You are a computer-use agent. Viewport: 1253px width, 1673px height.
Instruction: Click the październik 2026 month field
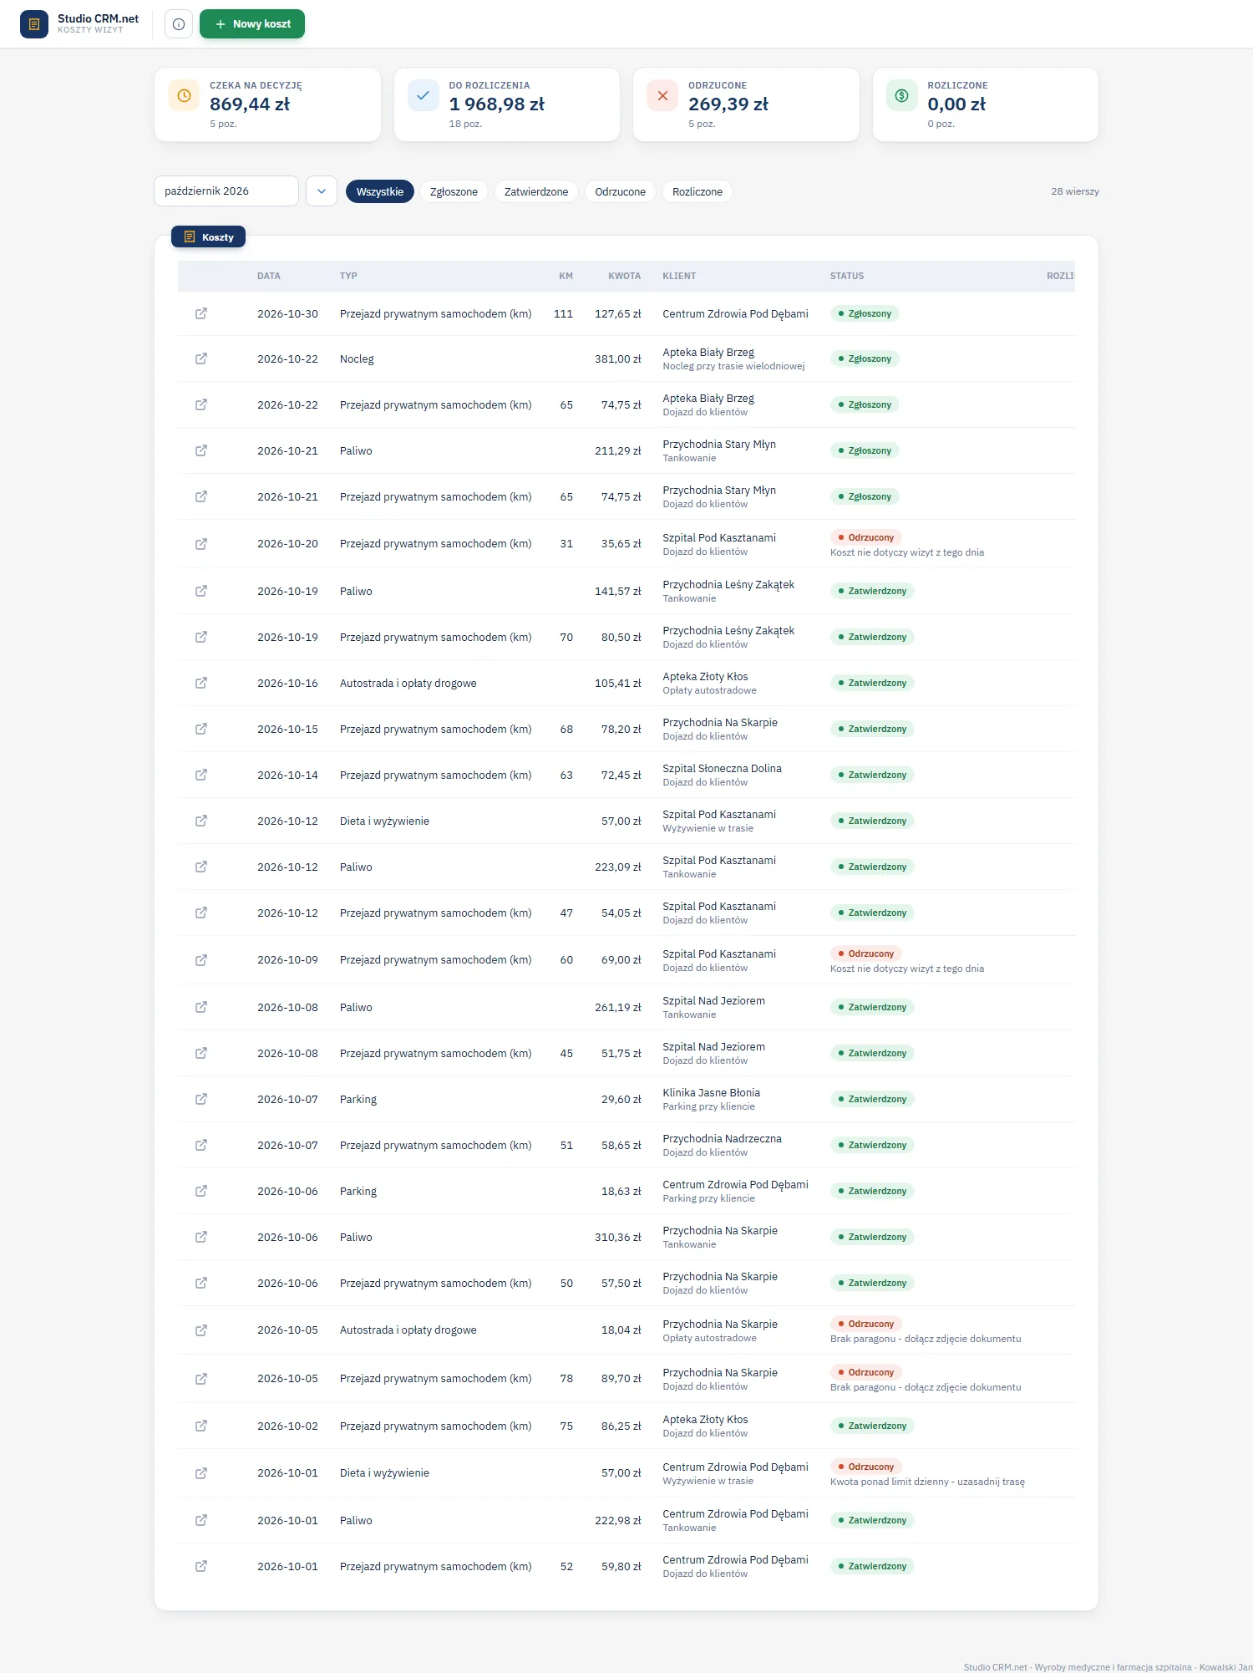[x=226, y=191]
